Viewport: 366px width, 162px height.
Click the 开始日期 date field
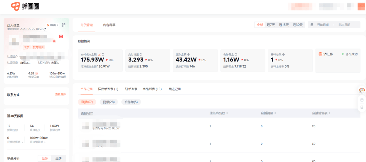tap(323, 25)
